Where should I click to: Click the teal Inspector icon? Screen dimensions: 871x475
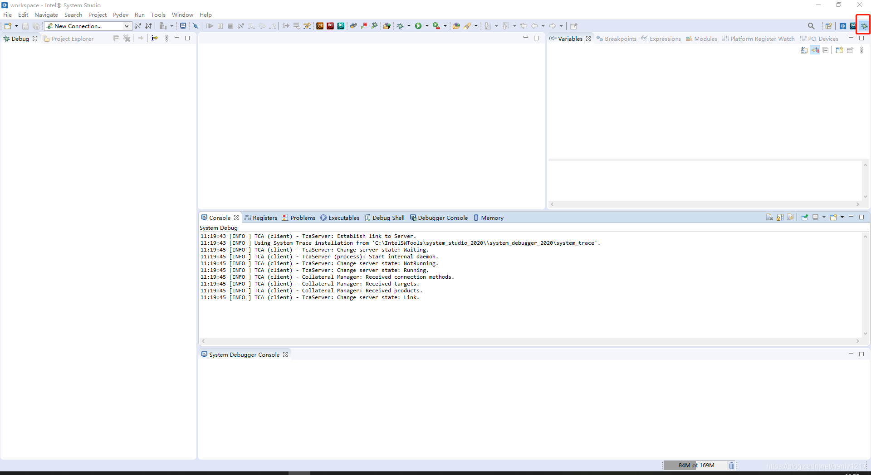click(x=341, y=26)
